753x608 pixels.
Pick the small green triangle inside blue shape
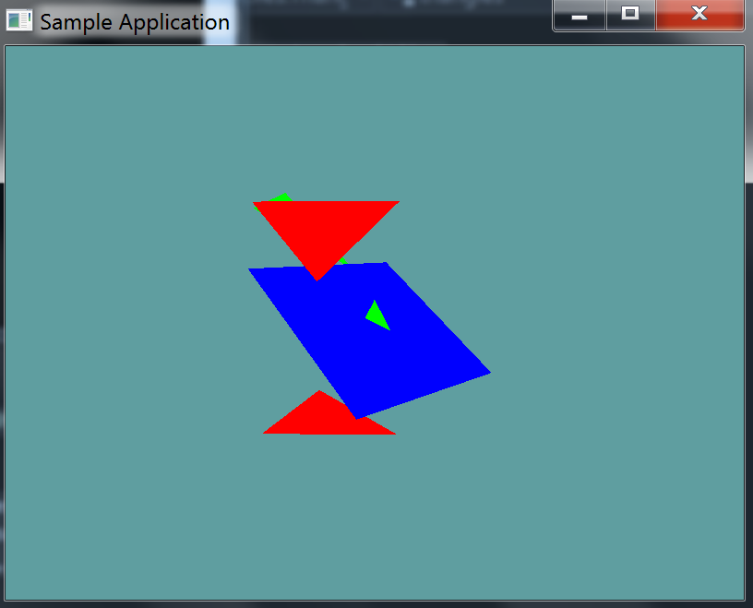pos(376,316)
